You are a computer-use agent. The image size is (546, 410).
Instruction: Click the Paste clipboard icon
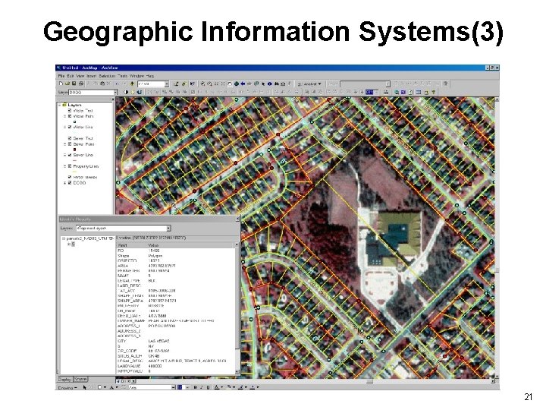click(x=102, y=84)
